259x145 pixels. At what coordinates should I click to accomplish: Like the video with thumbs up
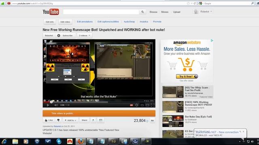click(49, 120)
